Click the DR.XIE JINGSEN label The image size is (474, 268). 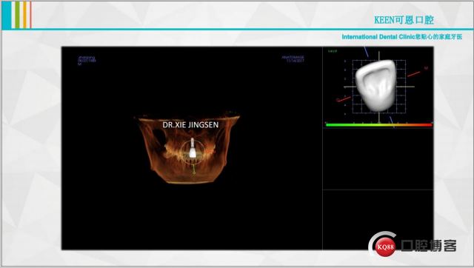pos(190,125)
